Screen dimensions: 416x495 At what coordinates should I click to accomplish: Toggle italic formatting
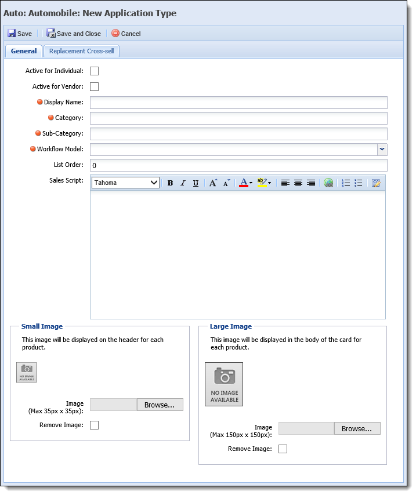point(183,183)
